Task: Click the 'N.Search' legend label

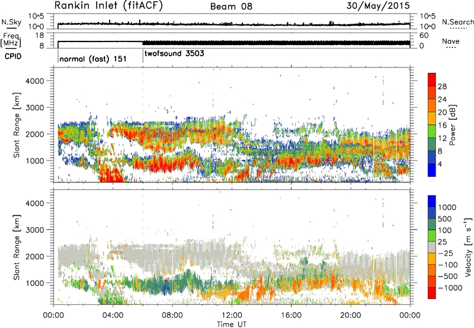Action: (x=458, y=22)
